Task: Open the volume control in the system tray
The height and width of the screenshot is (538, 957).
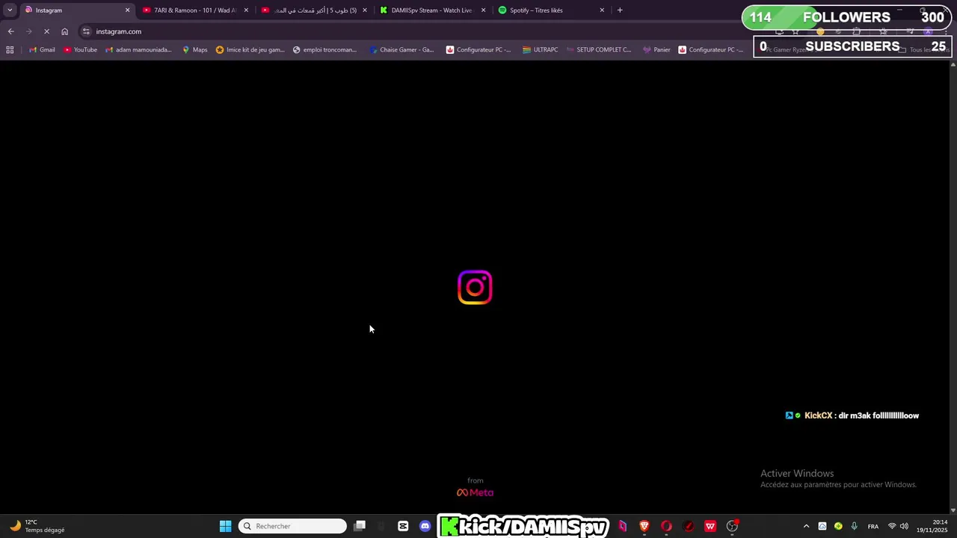Action: coord(904,526)
